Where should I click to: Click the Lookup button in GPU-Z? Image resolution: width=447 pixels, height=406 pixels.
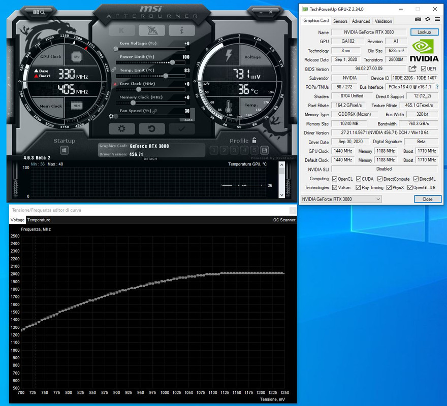424,32
